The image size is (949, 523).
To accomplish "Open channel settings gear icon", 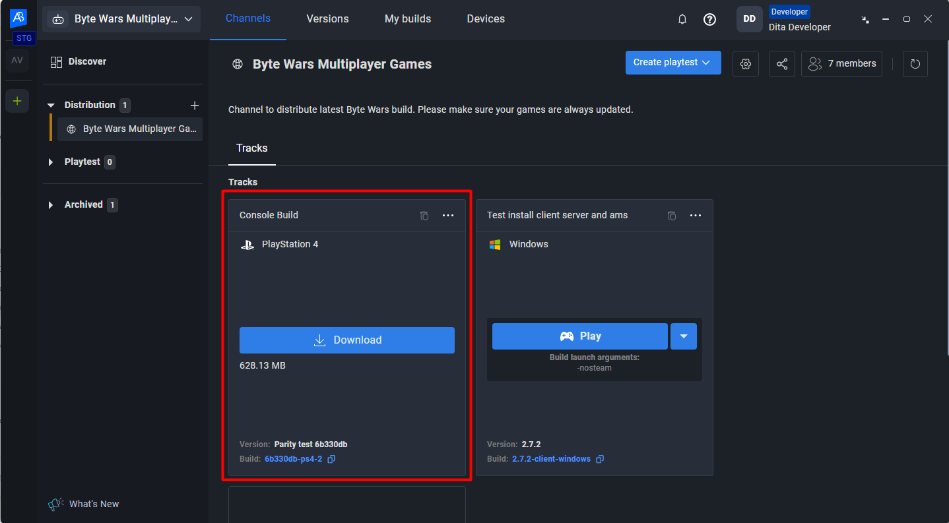I will [746, 64].
